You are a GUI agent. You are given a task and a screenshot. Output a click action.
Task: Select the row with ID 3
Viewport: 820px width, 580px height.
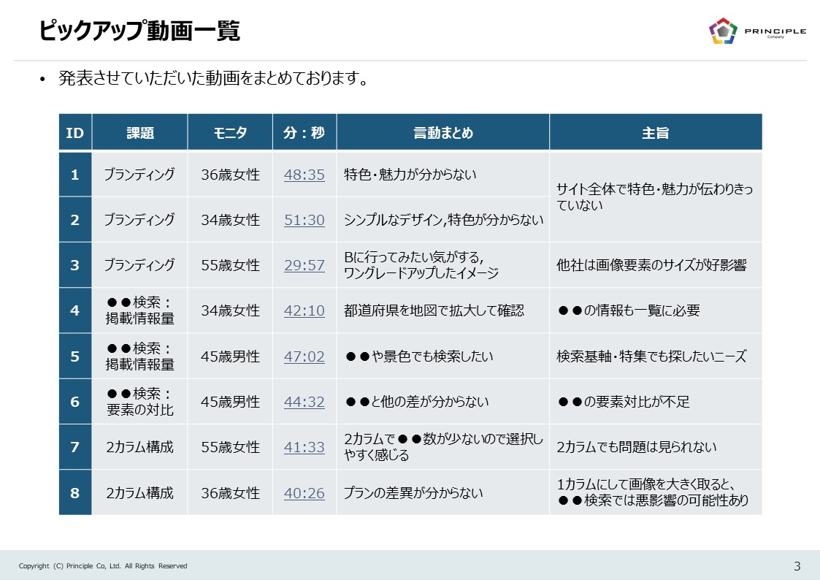[x=74, y=266]
